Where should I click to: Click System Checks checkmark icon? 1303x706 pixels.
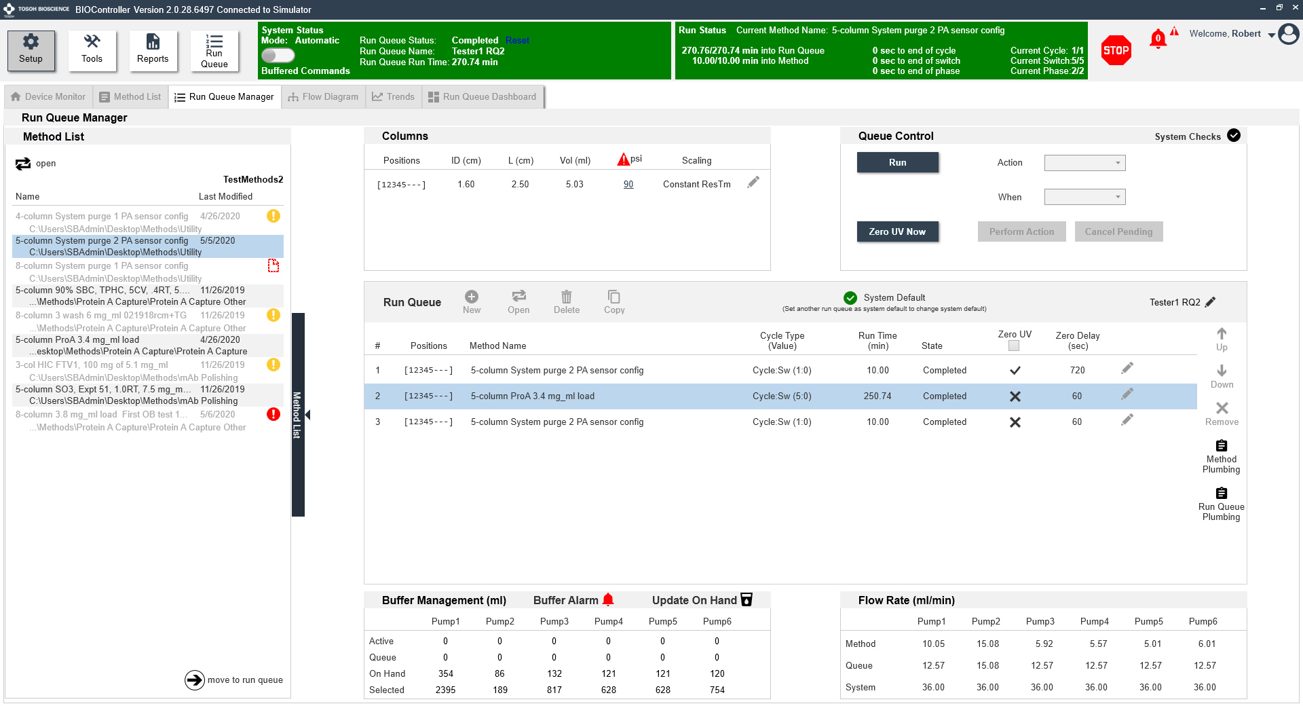coord(1234,136)
